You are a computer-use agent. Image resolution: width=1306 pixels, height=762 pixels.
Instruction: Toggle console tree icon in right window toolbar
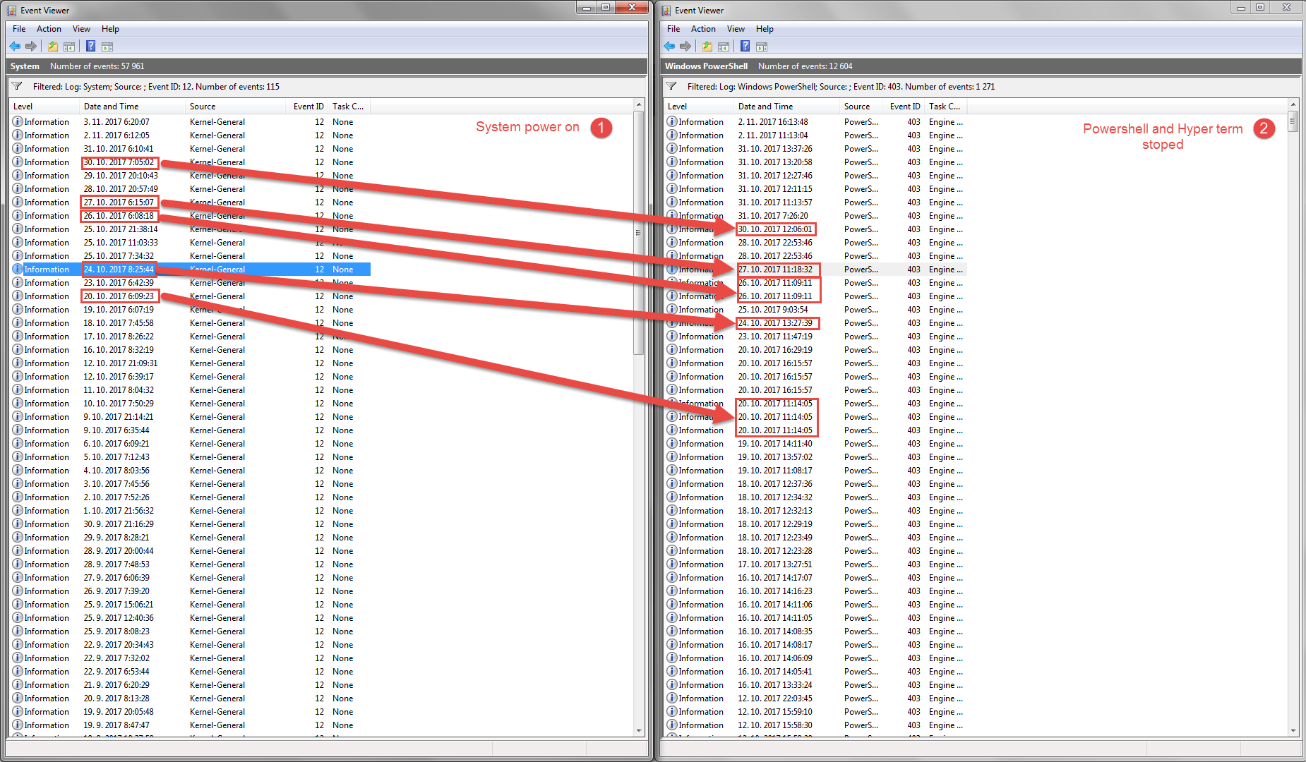(724, 47)
